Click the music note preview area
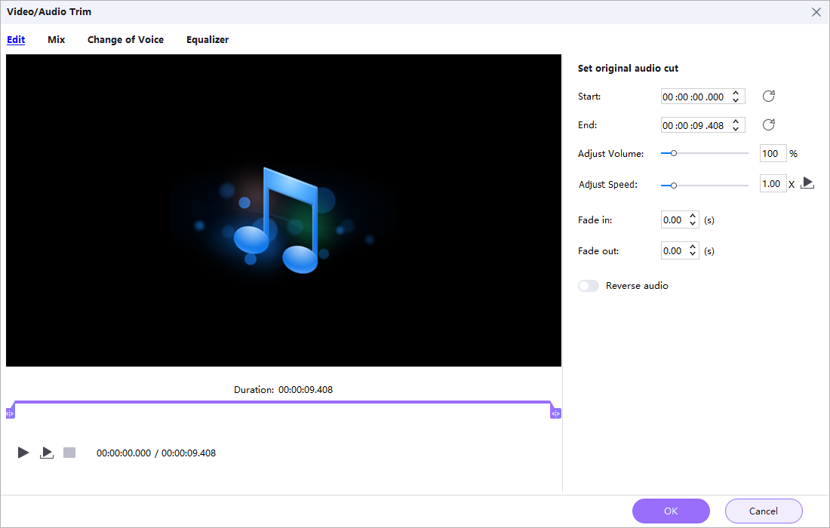This screenshot has height=528, width=830. (284, 210)
